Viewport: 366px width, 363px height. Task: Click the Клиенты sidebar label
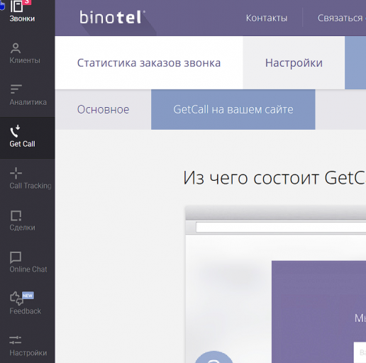25,60
